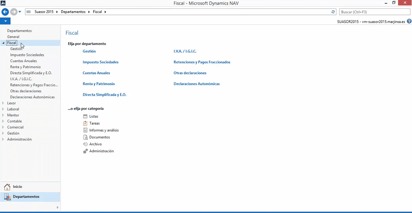Open the Archivo category
Screen dimensions: 412x213
pos(96,144)
